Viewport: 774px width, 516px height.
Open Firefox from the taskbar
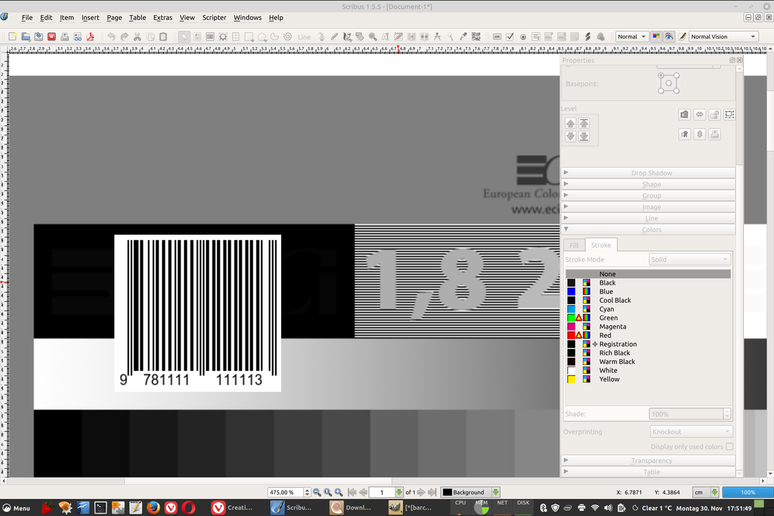click(153, 508)
